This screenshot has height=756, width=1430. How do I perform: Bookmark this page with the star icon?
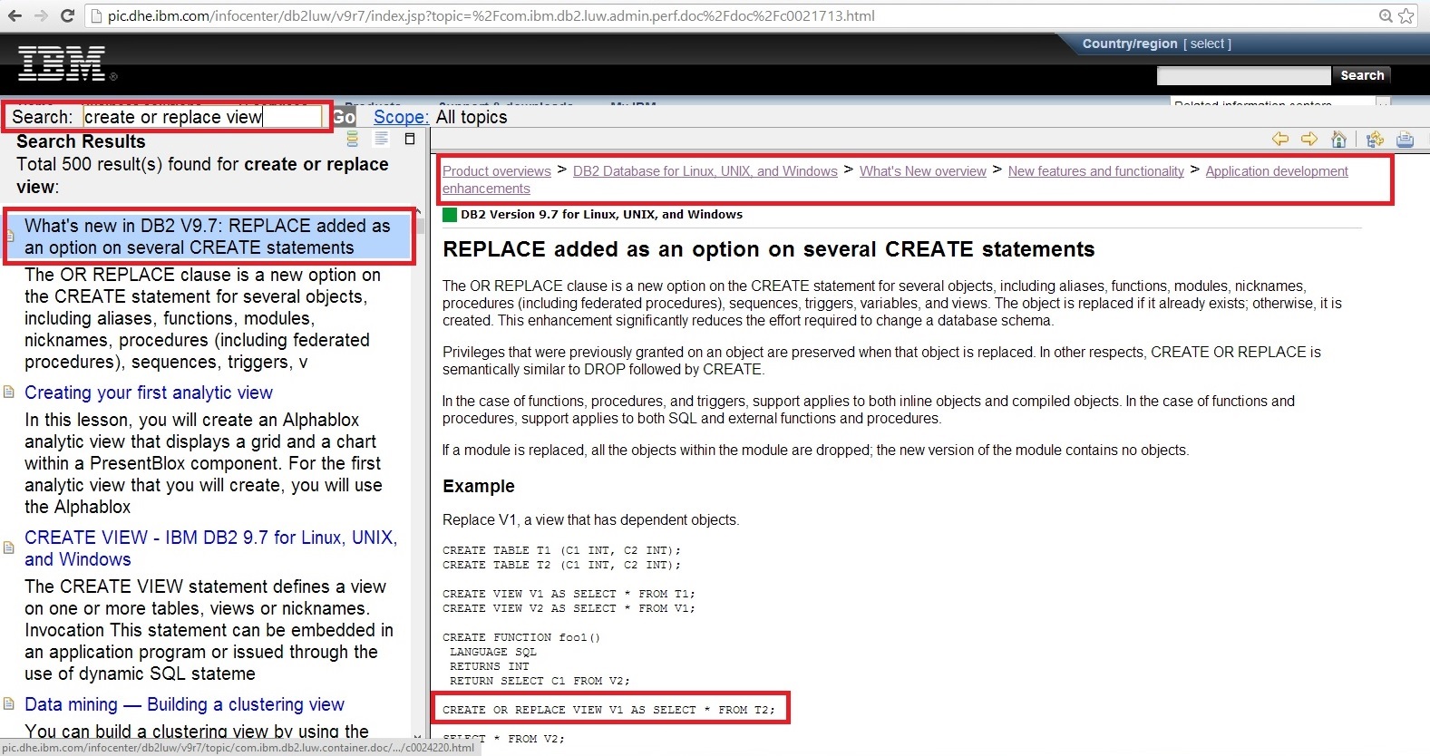click(1406, 15)
